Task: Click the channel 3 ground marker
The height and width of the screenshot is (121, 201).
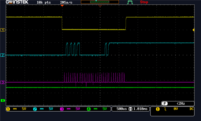Action: 3,82
